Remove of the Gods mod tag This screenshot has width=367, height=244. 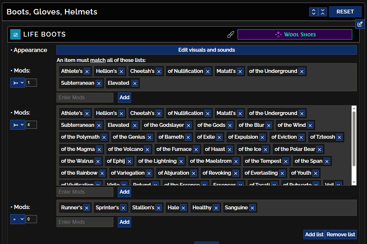[x=230, y=126]
